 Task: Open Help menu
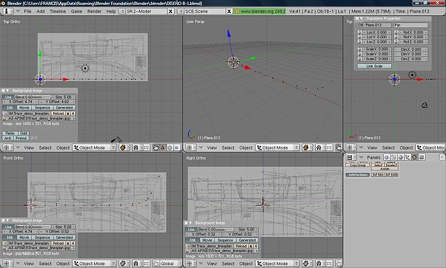tap(111, 11)
